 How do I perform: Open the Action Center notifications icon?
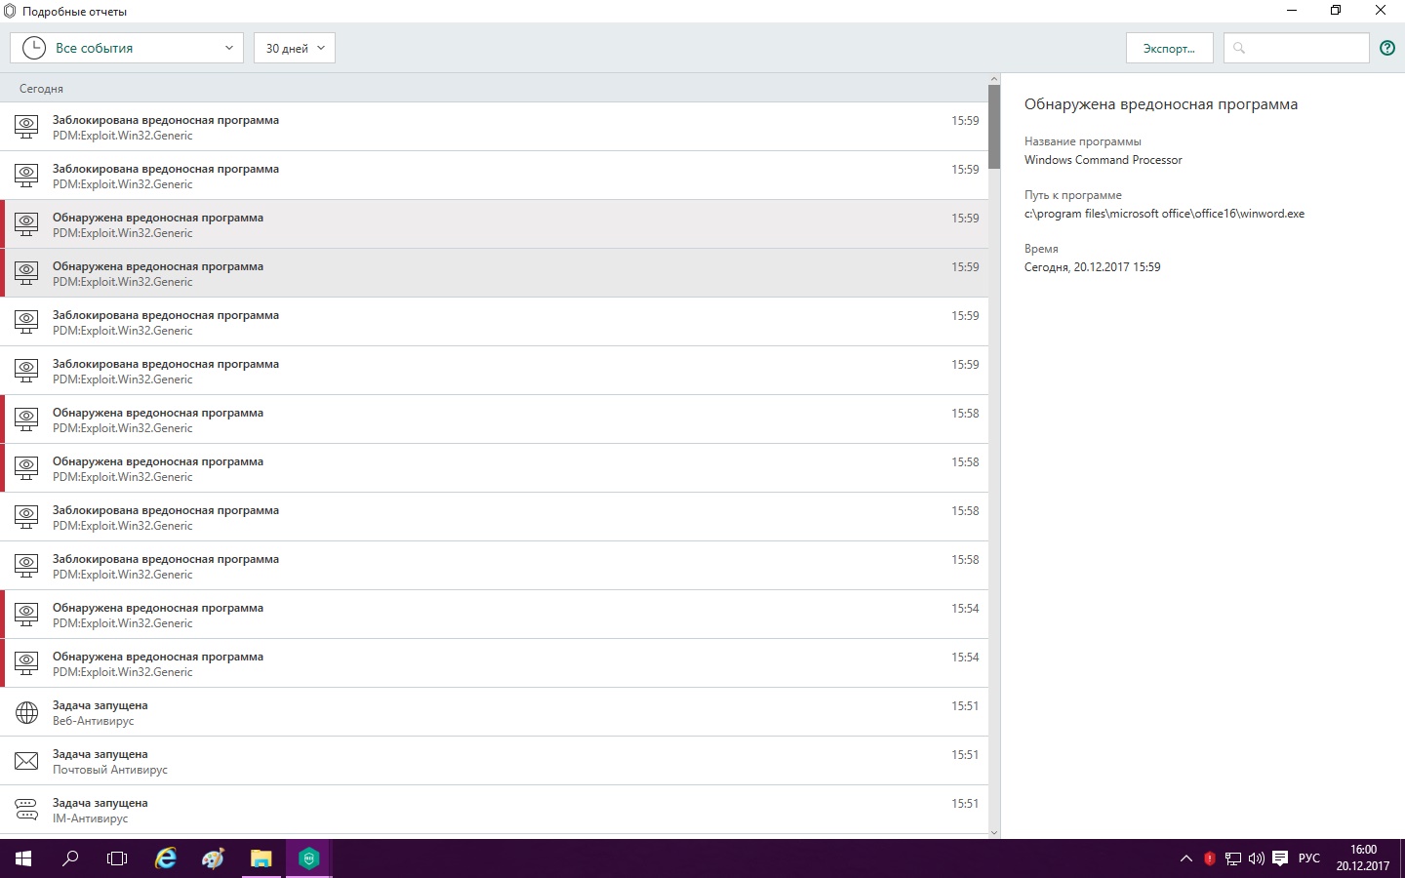(1280, 858)
